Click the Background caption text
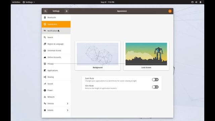Viewport: 215px width, 121px height. pos(98,68)
